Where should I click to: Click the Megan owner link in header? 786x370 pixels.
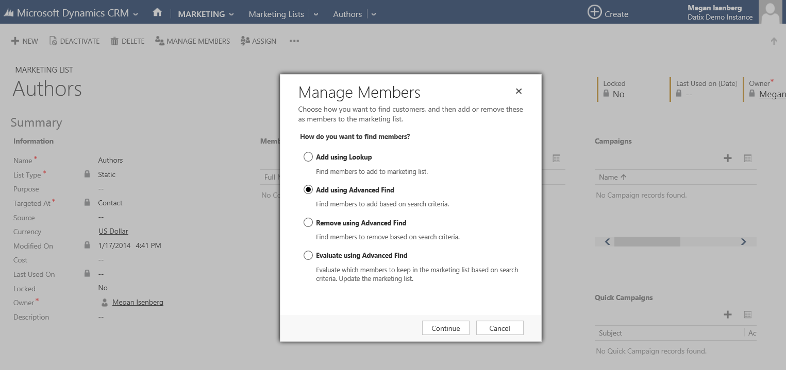coord(772,94)
